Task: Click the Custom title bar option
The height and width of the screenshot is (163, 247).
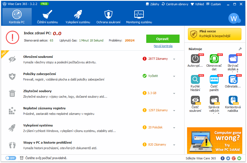Action: pyautogui.click(x=214, y=4)
